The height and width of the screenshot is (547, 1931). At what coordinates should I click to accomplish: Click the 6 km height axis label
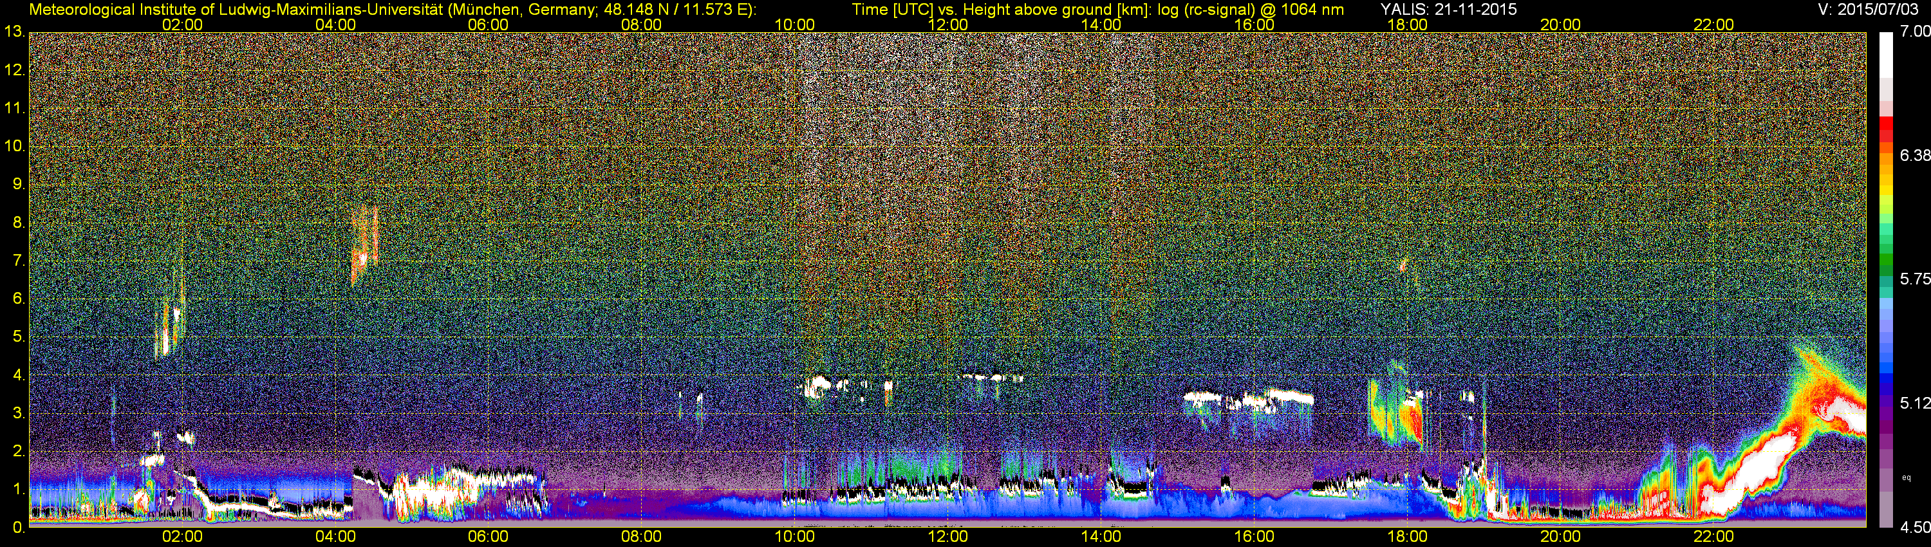click(x=19, y=298)
